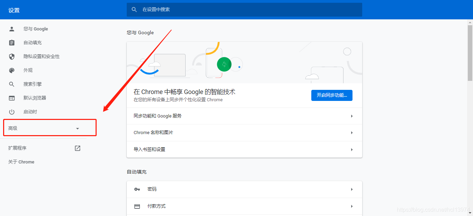
Task: Click the 设置 header title
Action: tap(14, 10)
